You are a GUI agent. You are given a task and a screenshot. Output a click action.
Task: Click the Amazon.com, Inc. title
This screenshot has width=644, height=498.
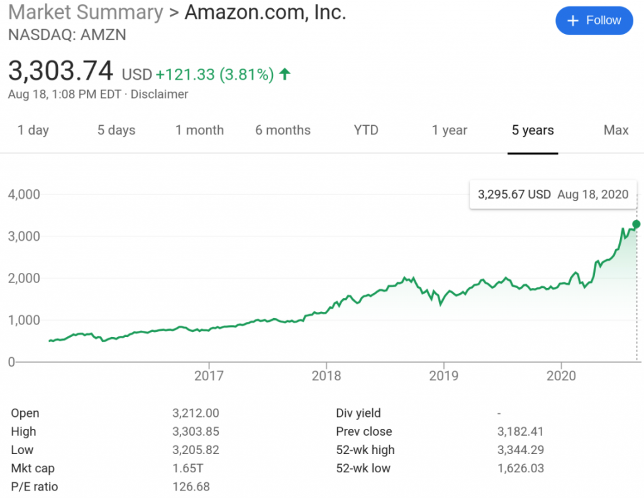point(265,12)
